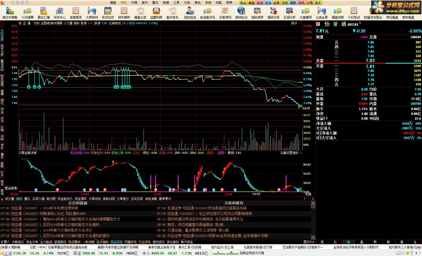Click news panel scrollbar down arrow

point(313,237)
